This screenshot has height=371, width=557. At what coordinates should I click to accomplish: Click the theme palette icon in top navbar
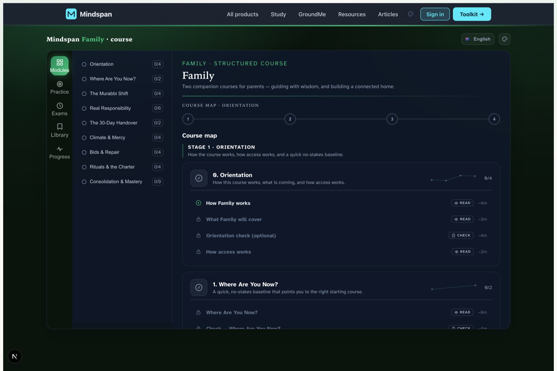(x=411, y=14)
